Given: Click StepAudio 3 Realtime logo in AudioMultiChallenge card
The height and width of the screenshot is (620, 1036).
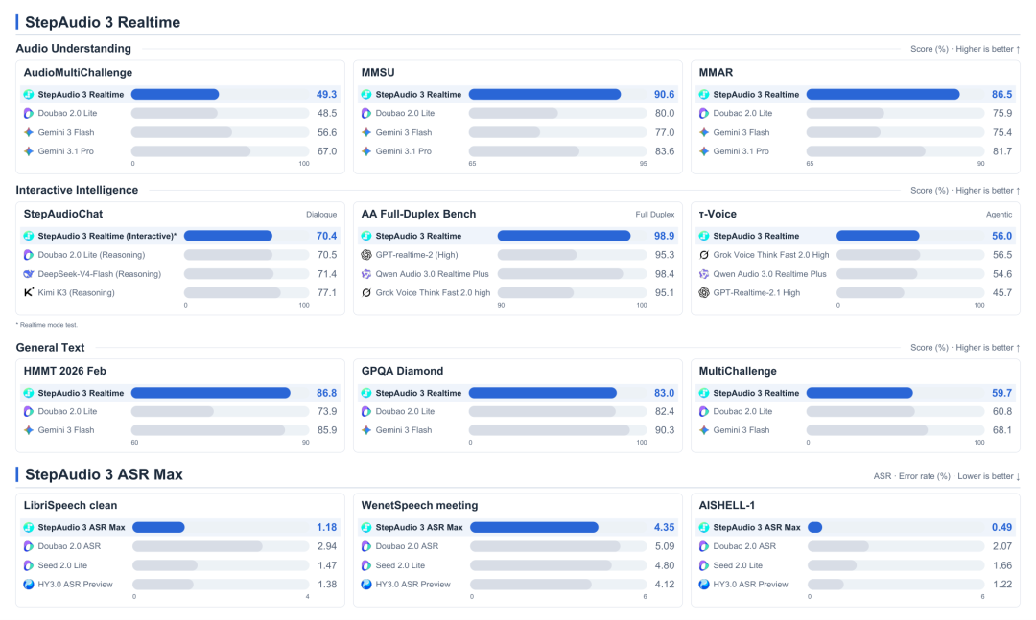Looking at the screenshot, I should [29, 95].
